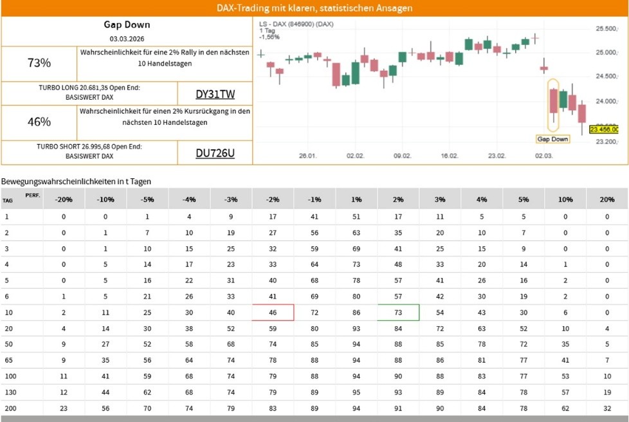Open the DU726U turbo short link

[215, 152]
